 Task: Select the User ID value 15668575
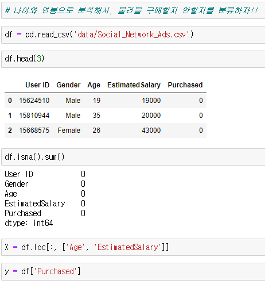click(x=34, y=131)
